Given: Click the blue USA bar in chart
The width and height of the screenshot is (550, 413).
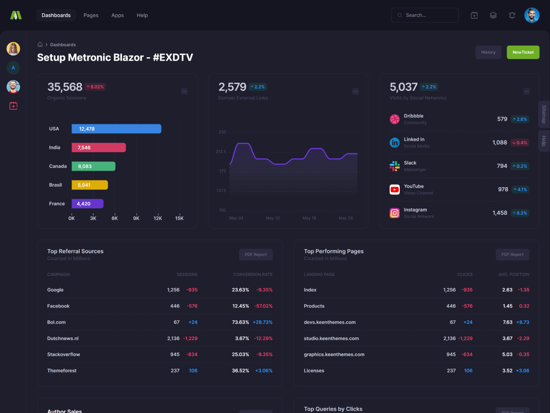Looking at the screenshot, I should pyautogui.click(x=116, y=129).
